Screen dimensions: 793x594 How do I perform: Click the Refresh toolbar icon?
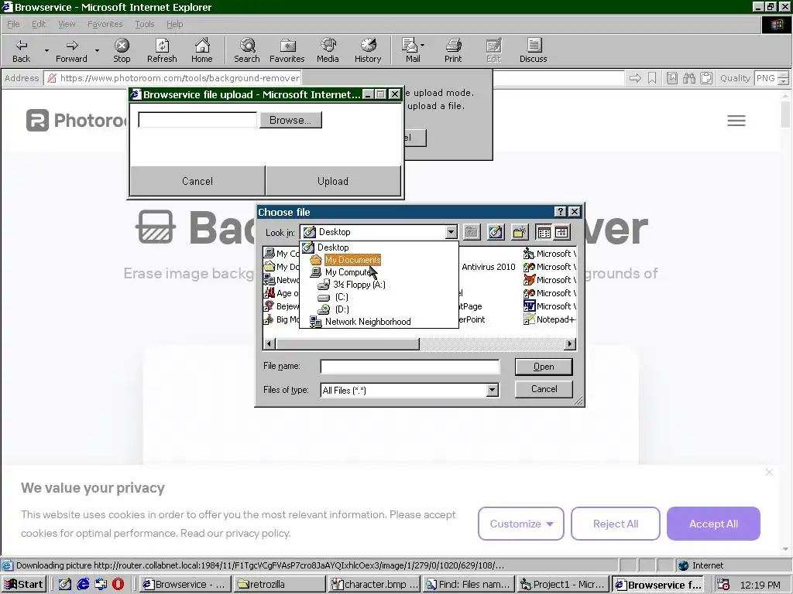pos(162,50)
